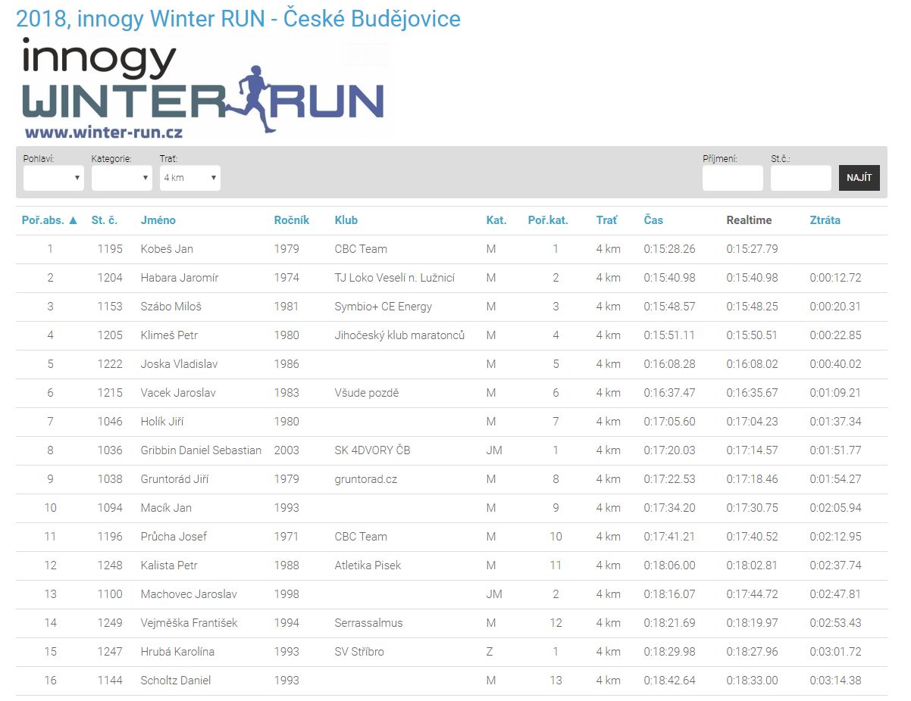Viewport: 911px width, 701px height.
Task: Click realtime value 0:18:33.00
Action: point(753,681)
